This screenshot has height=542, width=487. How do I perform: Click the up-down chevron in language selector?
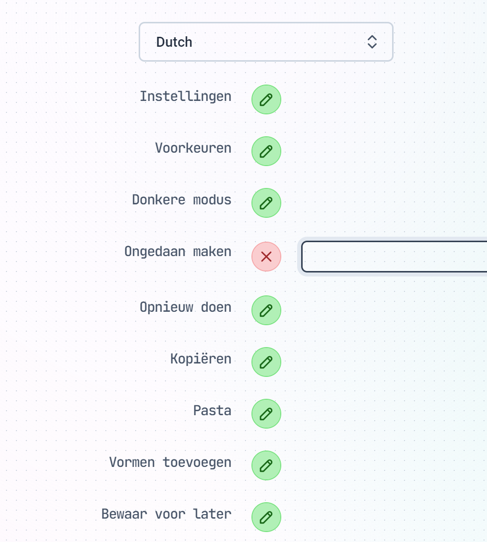click(372, 42)
